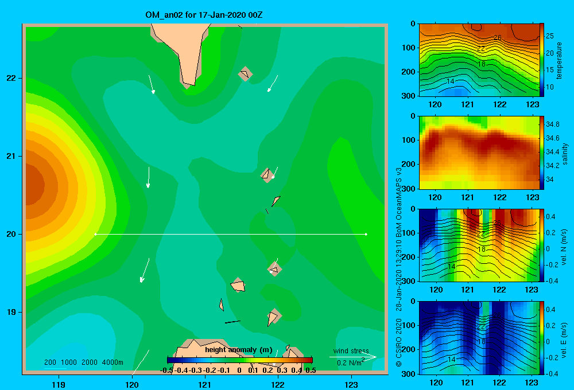The width and height of the screenshot is (574, 390).
Task: Click the vel. E color bar
Action: tap(541, 338)
